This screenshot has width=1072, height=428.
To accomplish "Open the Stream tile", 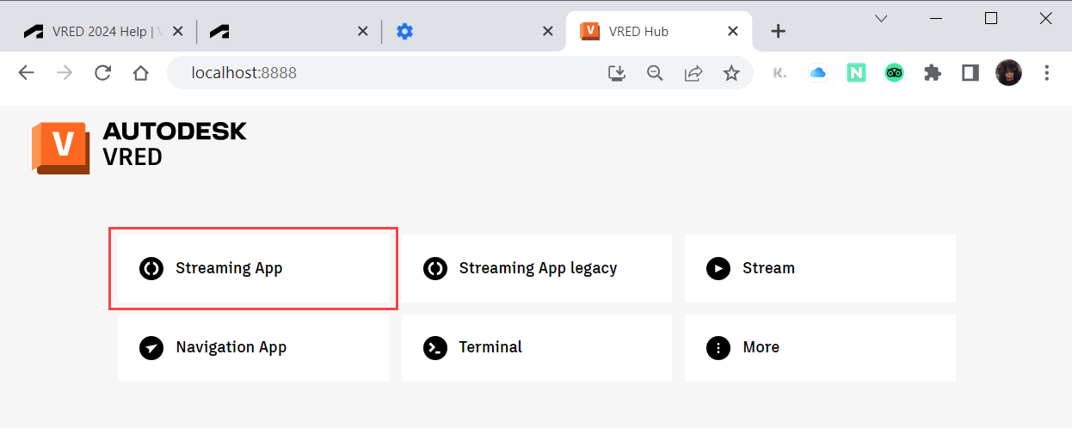I will [820, 268].
